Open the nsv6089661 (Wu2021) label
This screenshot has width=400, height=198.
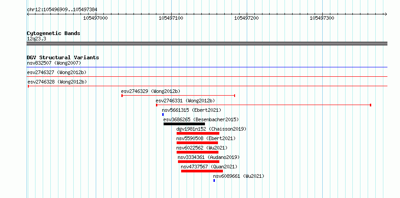tap(239, 176)
